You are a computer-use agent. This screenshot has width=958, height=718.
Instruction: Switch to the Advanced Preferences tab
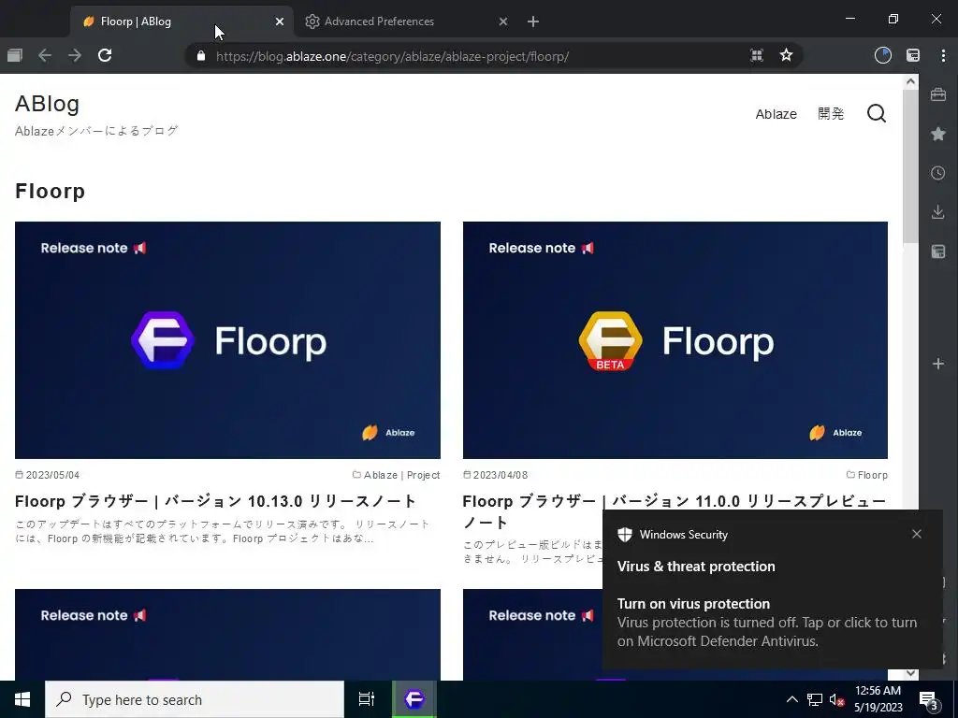[405, 22]
